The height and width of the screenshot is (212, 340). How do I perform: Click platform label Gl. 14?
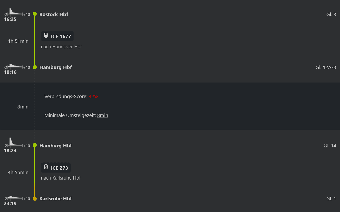point(330,146)
